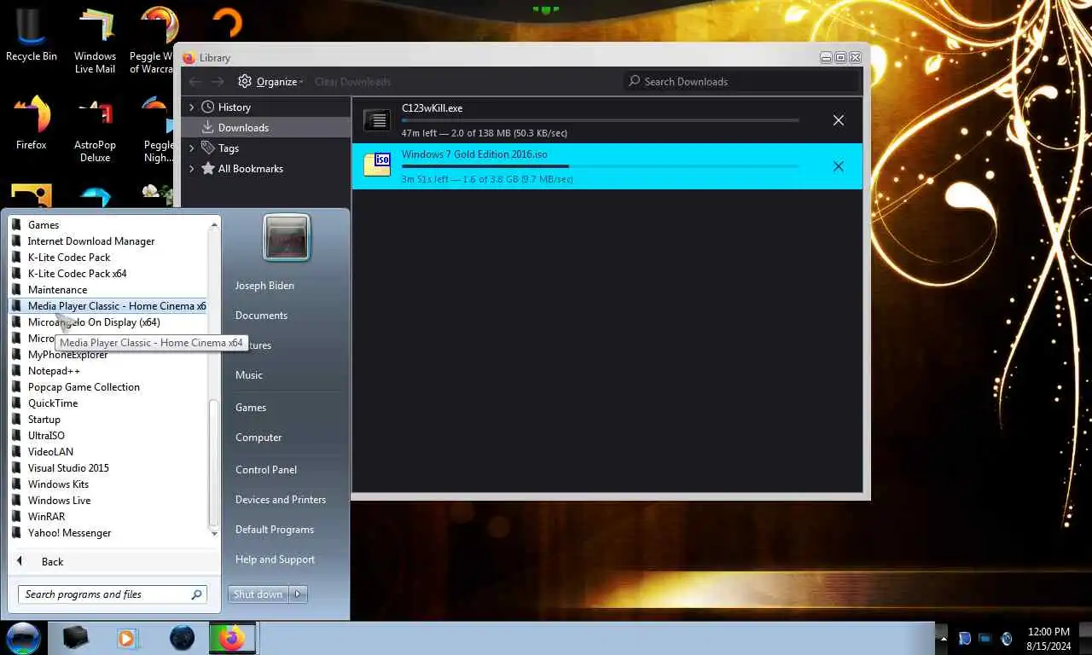This screenshot has width=1092, height=655.
Task: Open Default Programs
Action: 275,530
